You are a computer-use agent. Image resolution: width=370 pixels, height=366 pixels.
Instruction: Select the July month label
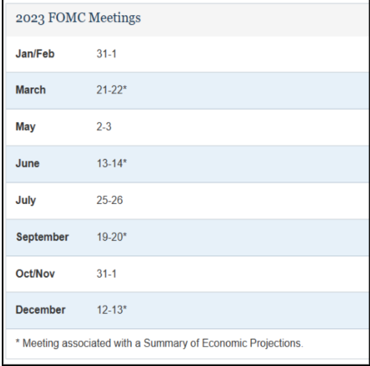tap(25, 200)
